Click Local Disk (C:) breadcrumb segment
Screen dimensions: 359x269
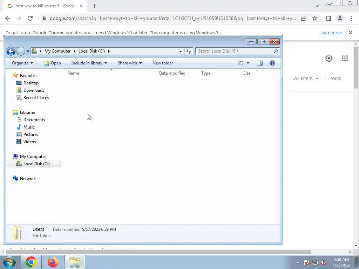(x=92, y=51)
